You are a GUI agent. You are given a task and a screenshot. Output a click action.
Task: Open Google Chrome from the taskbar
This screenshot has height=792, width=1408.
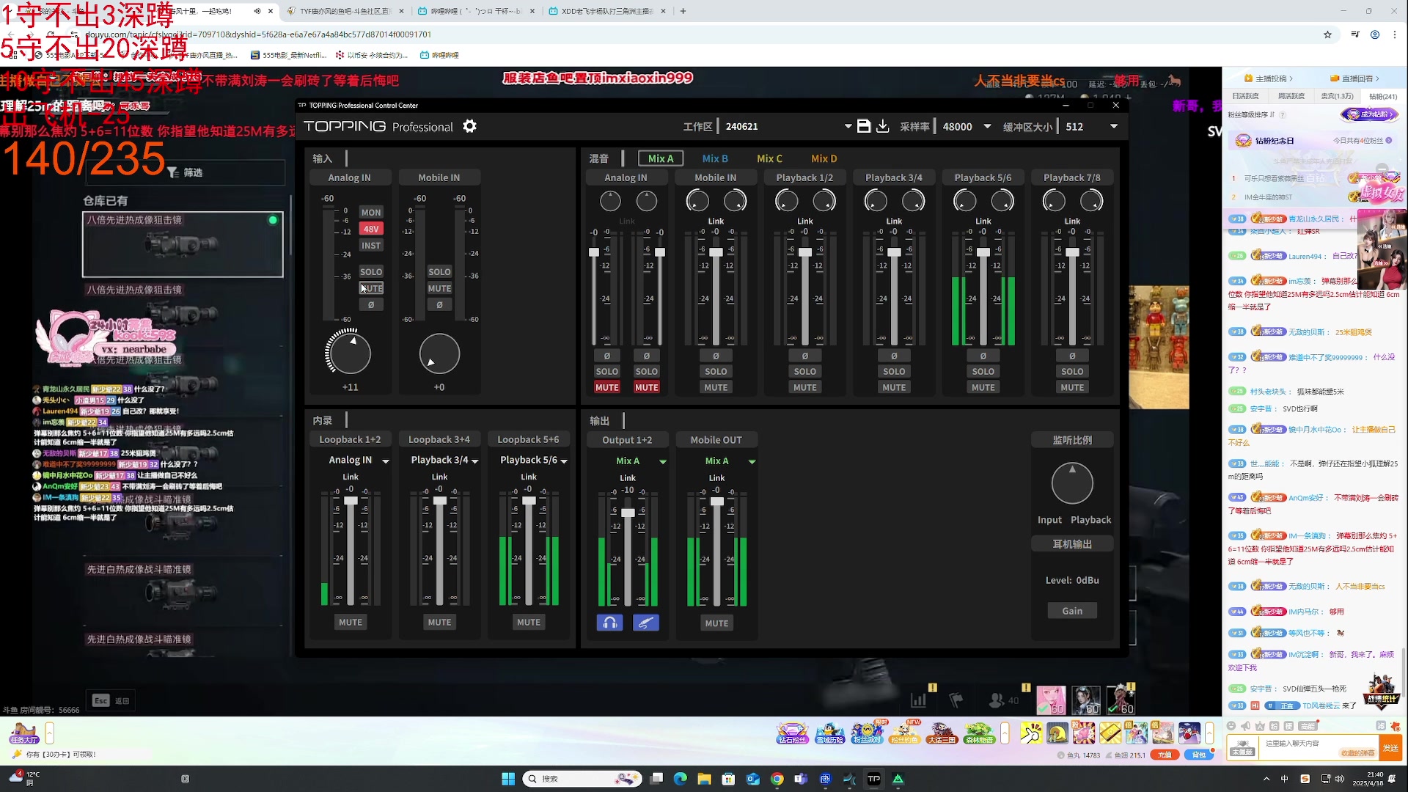[777, 779]
